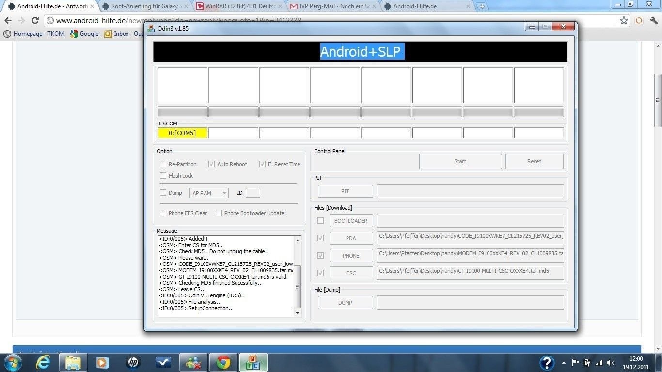
Task: Open the volume speaker tray icon
Action: pos(611,363)
